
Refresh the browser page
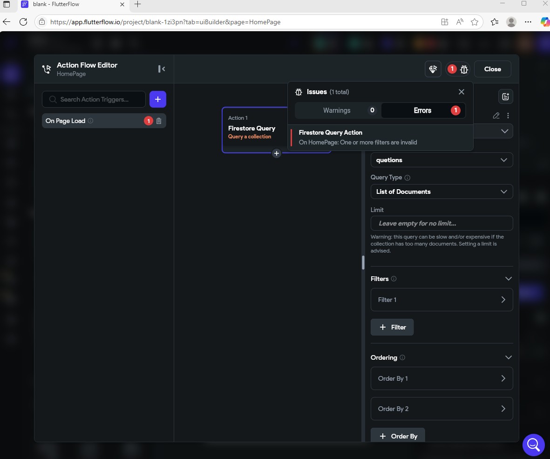[23, 22]
